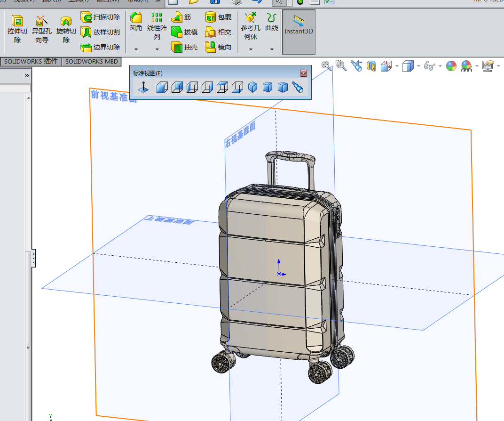504x421 pixels.
Task: Set Left view in standard views toolbar
Action: (192, 87)
